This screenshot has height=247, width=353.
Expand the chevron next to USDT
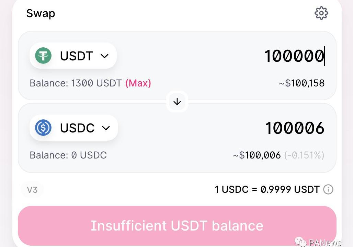(105, 56)
